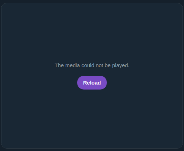This screenshot has height=151, width=184.
Task: Click the empty player area below the Reload button
Action: pos(92,118)
